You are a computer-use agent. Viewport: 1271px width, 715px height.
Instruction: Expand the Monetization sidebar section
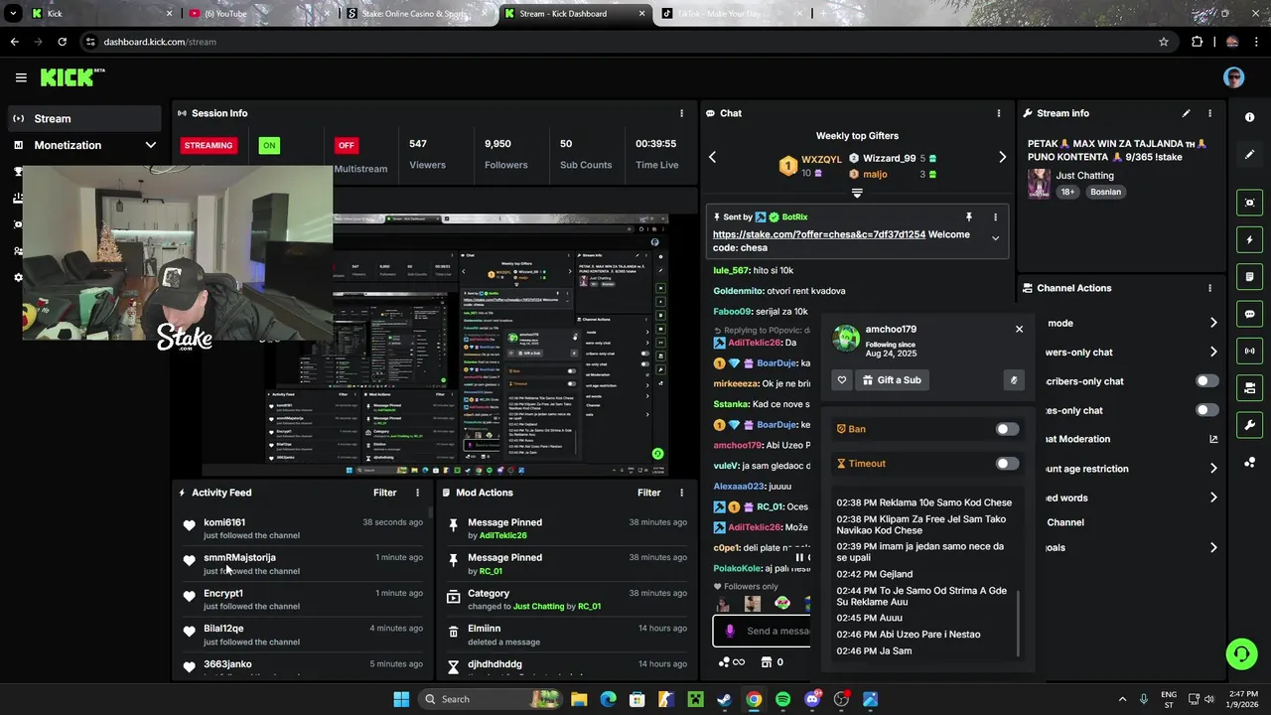[150, 145]
